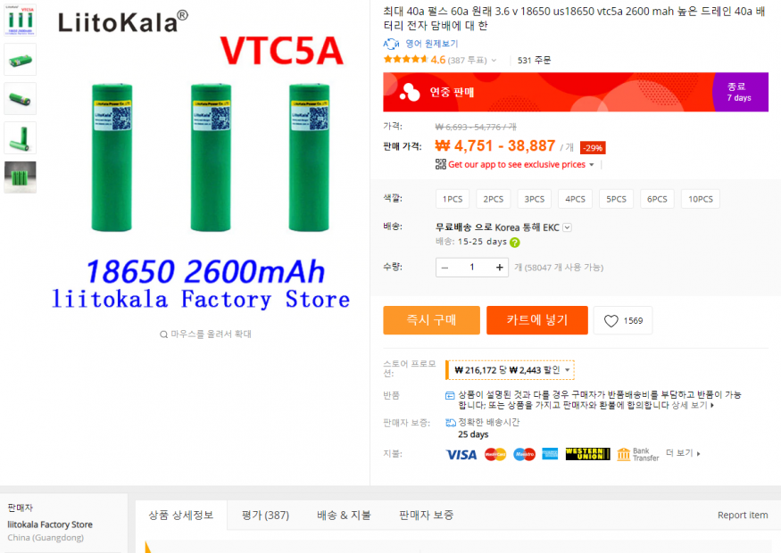This screenshot has height=553, width=781.
Task: Click the return policy icon next to 반품
Action: tap(450, 396)
